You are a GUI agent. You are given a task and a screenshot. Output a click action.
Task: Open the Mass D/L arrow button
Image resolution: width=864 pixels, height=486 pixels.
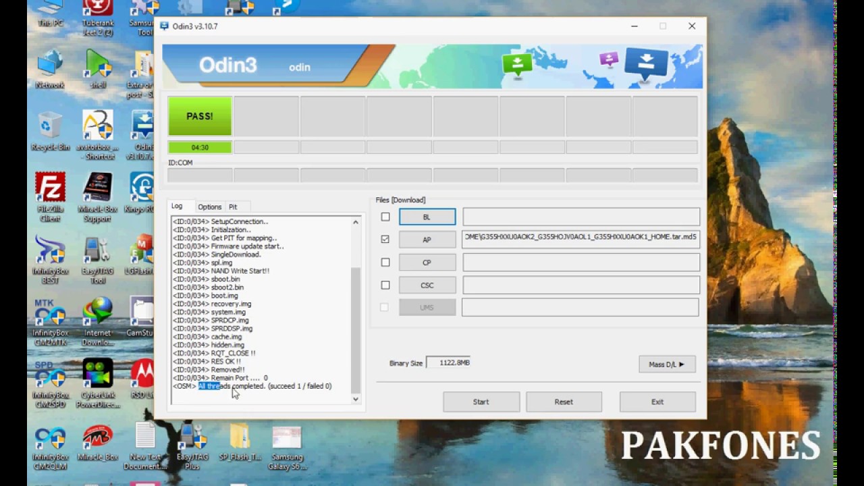pyautogui.click(x=667, y=364)
